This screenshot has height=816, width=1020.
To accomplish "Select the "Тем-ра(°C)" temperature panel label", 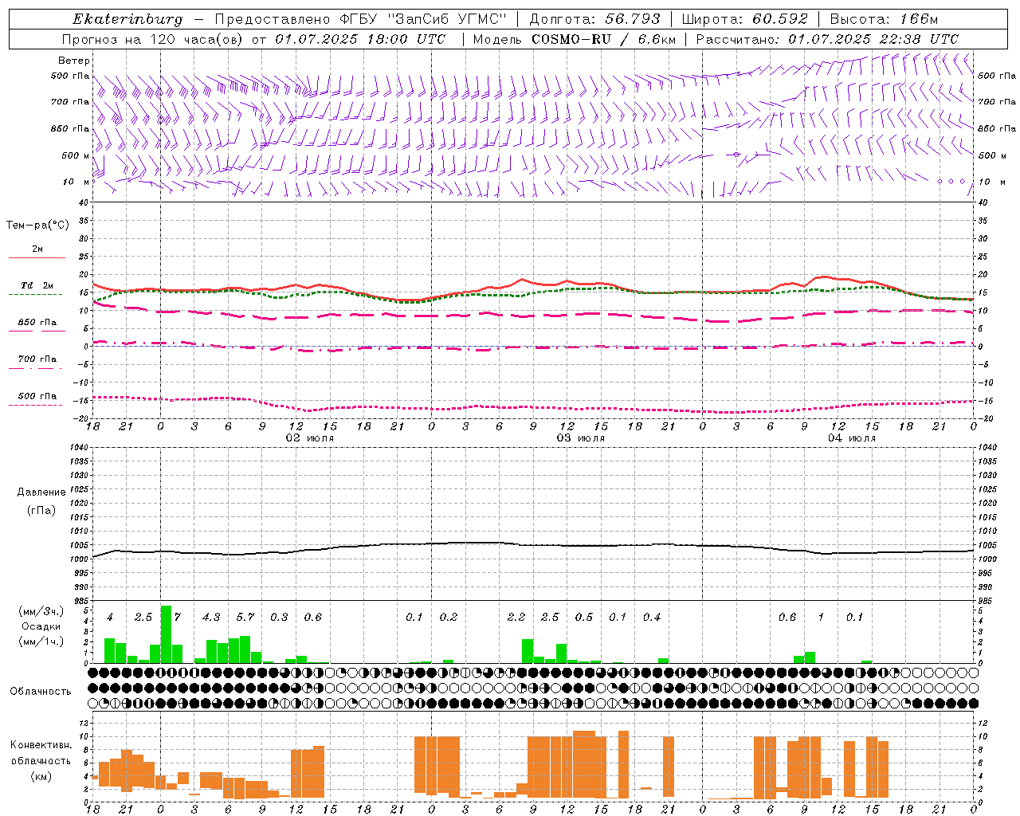I will [x=37, y=226].
